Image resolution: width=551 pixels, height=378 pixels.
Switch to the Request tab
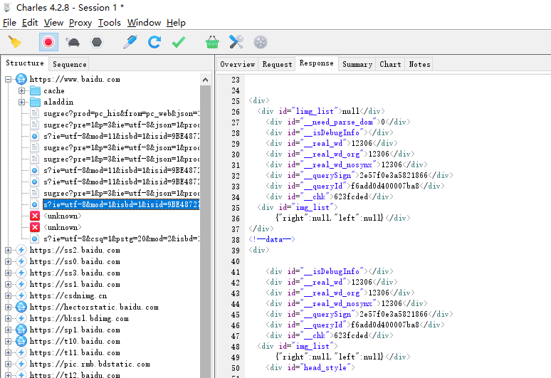pos(277,64)
